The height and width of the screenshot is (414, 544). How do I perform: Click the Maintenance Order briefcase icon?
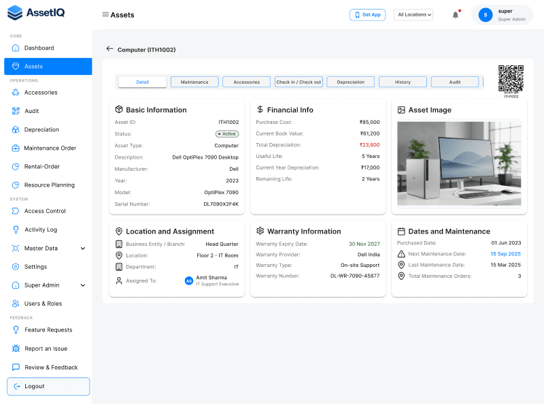(16, 148)
